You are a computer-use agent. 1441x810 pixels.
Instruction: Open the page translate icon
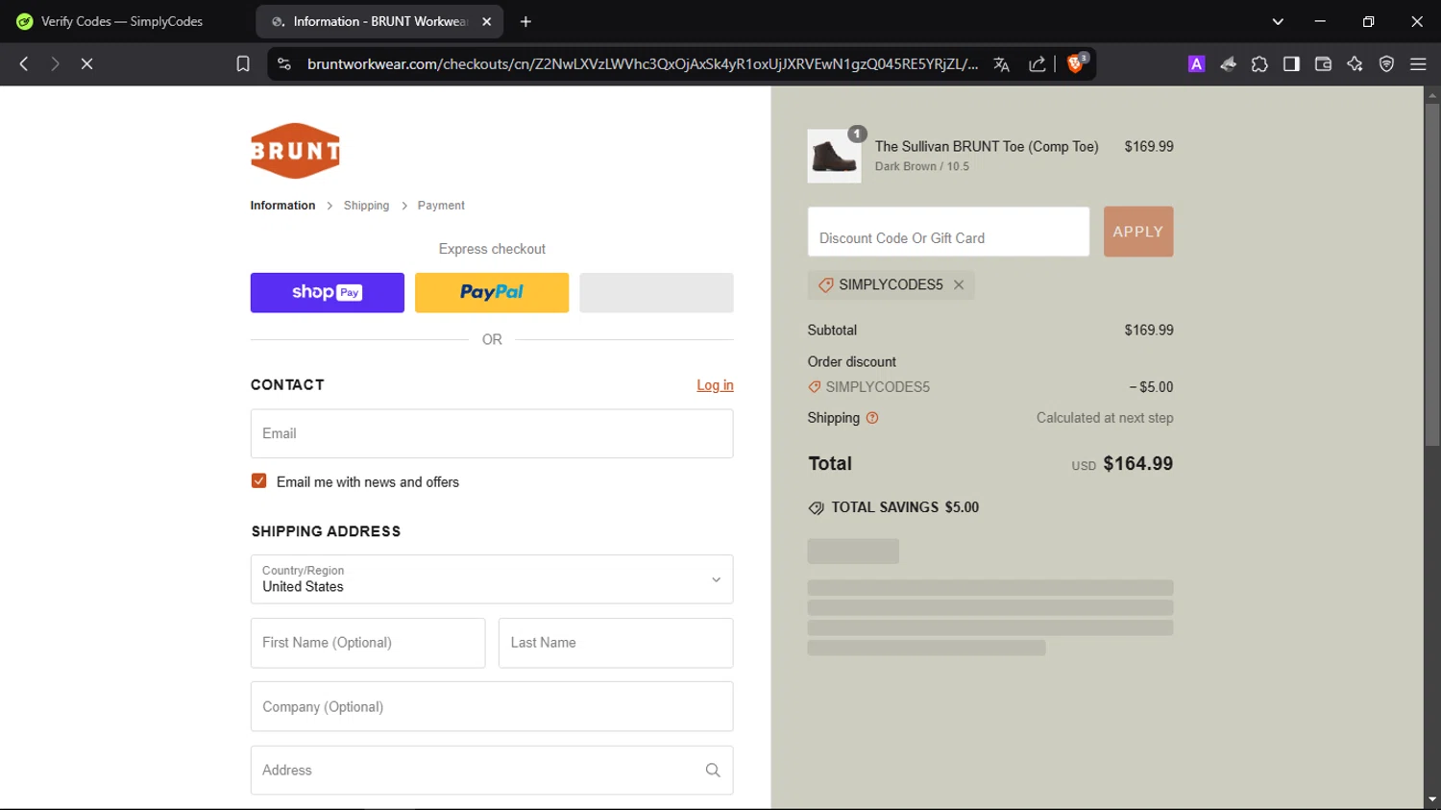[x=1001, y=63]
